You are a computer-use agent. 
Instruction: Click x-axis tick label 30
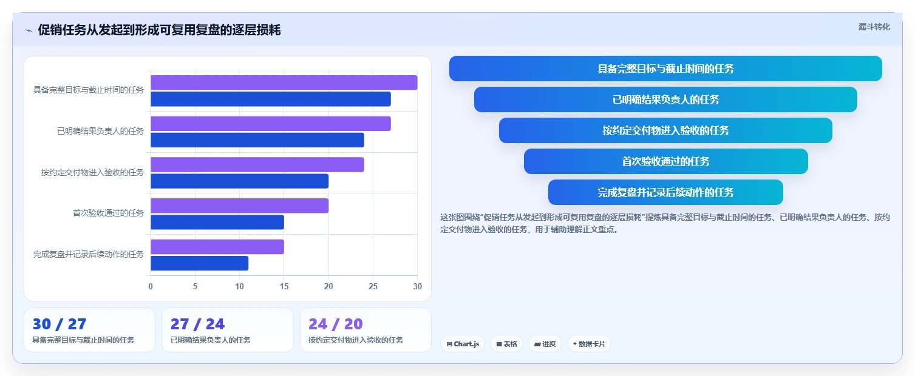pos(417,286)
